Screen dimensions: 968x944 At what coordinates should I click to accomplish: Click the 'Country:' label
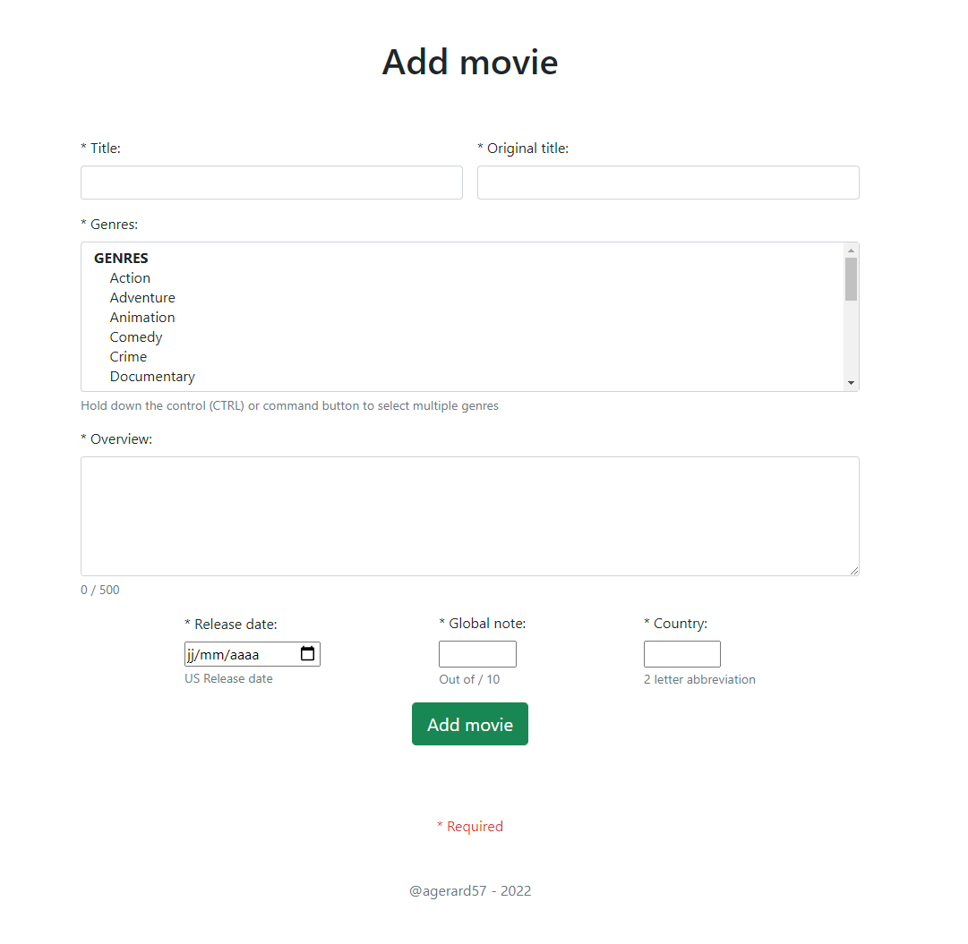(x=676, y=624)
